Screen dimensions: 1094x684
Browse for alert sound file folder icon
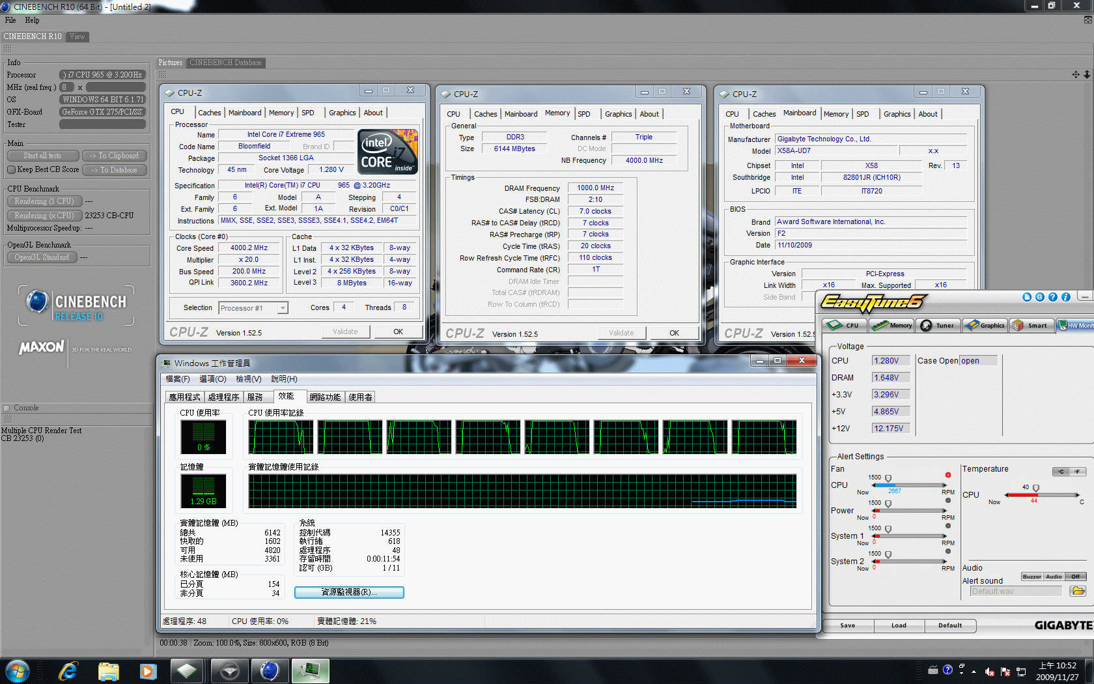[1078, 591]
